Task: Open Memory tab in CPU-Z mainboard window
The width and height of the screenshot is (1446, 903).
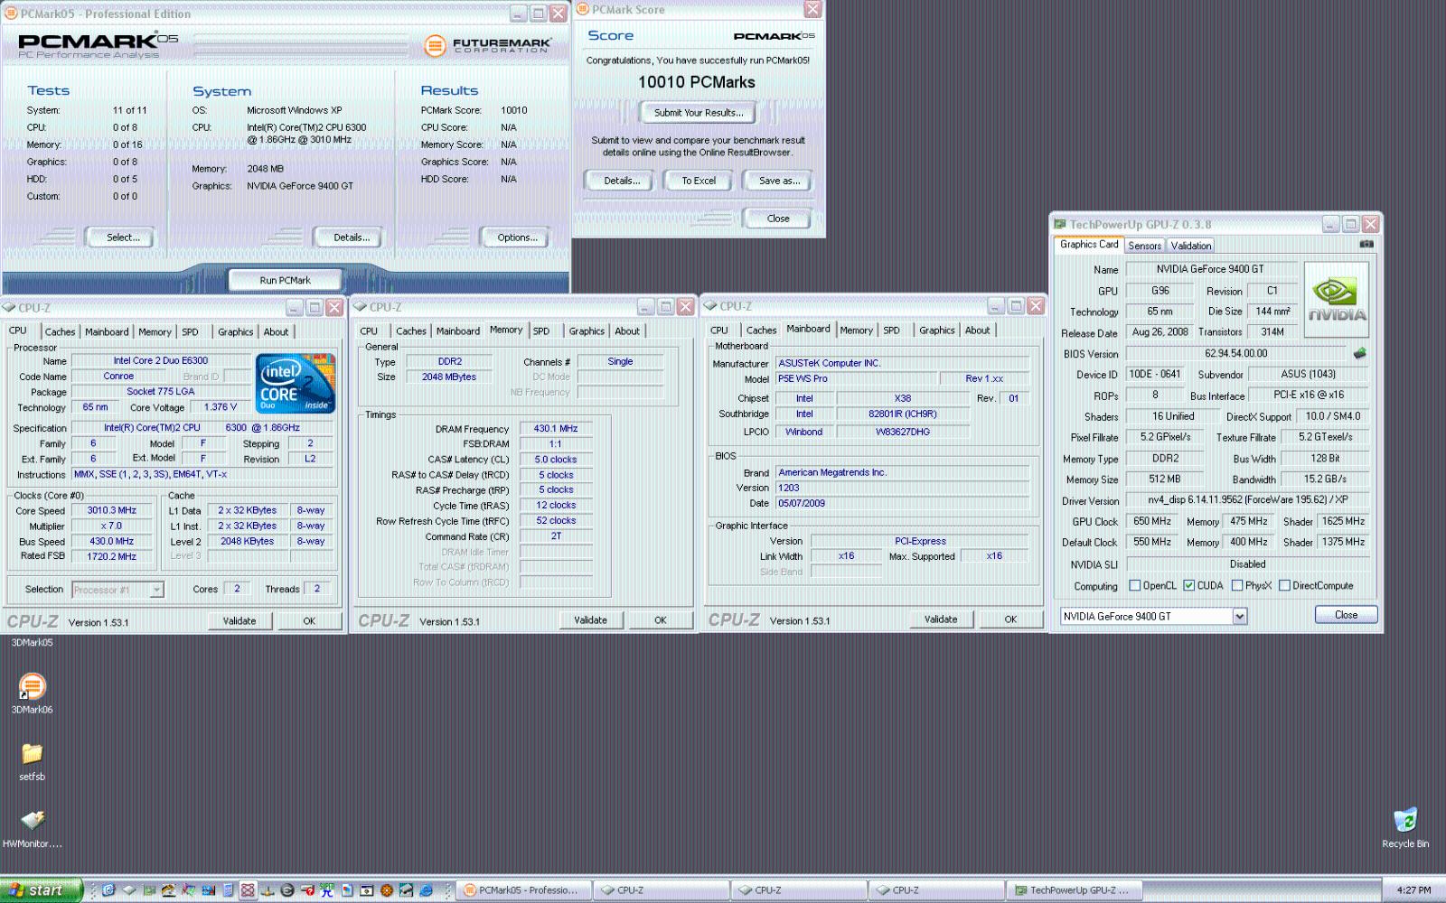Action: [856, 330]
